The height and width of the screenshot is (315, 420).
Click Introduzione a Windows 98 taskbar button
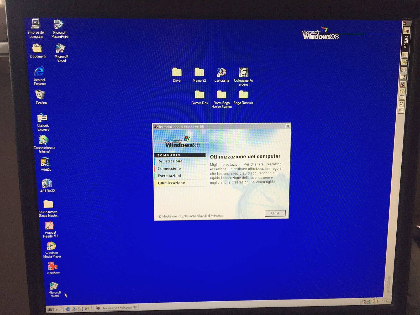(116, 308)
